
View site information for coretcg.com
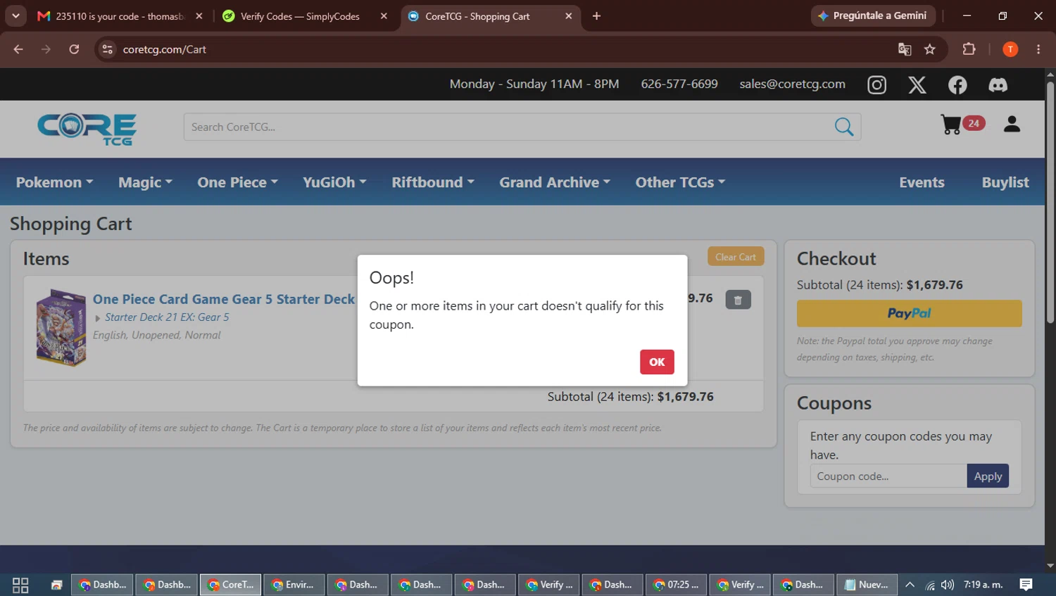point(107,49)
